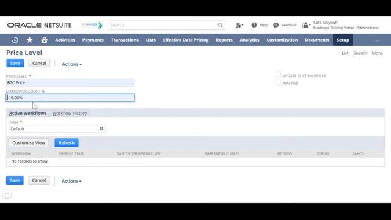Click the top Cancel button
The width and height of the screenshot is (391, 220).
(x=39, y=63)
